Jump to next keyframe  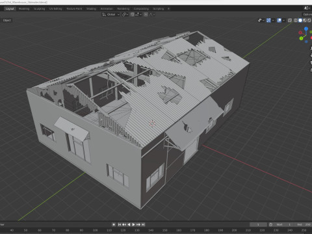tap(138, 224)
